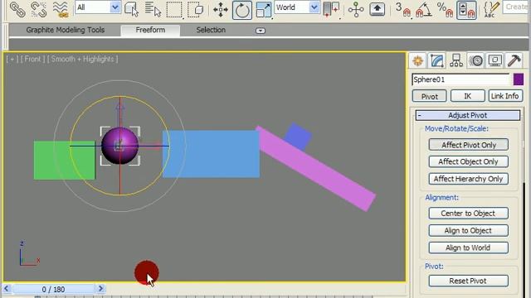
Task: Click the purple object color swatch
Action: tap(518, 79)
